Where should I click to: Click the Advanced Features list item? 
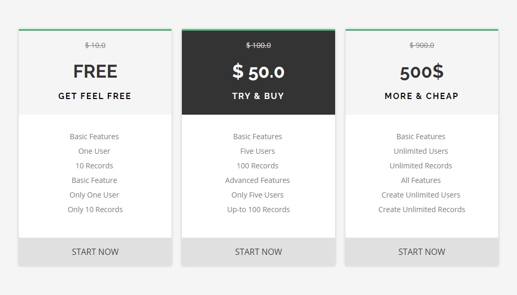[x=257, y=180]
